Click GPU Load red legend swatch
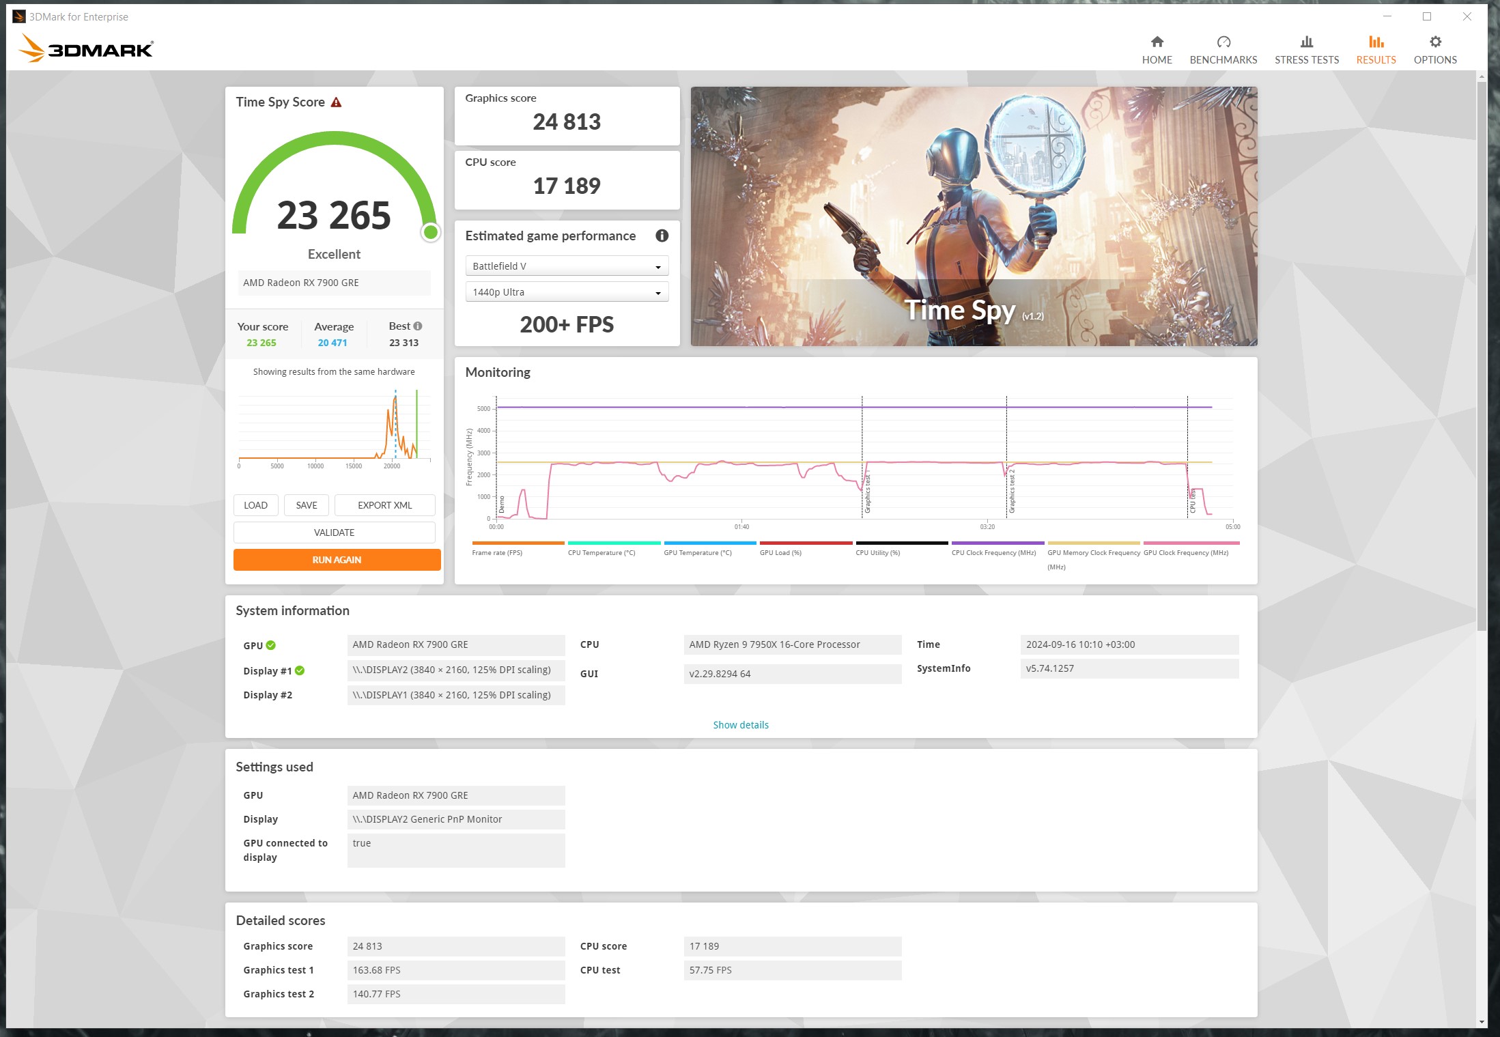This screenshot has height=1037, width=1500. click(x=806, y=543)
